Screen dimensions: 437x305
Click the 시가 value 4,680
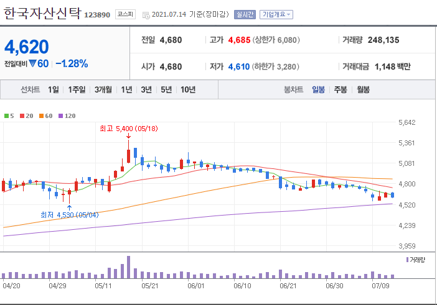click(171, 66)
